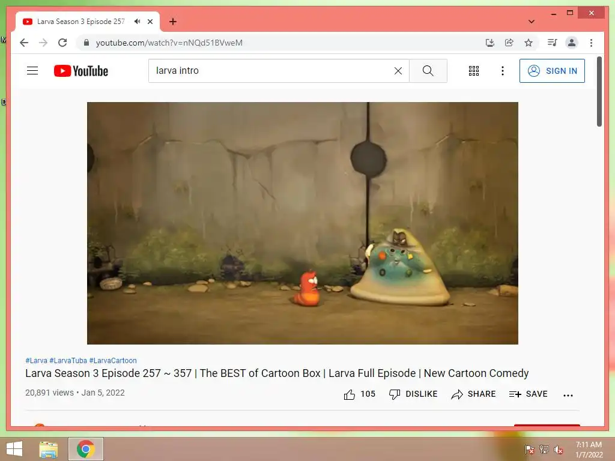Click the DISLIKE thumbs-down button
Viewport: 615px width, 461px height.
pos(413,394)
